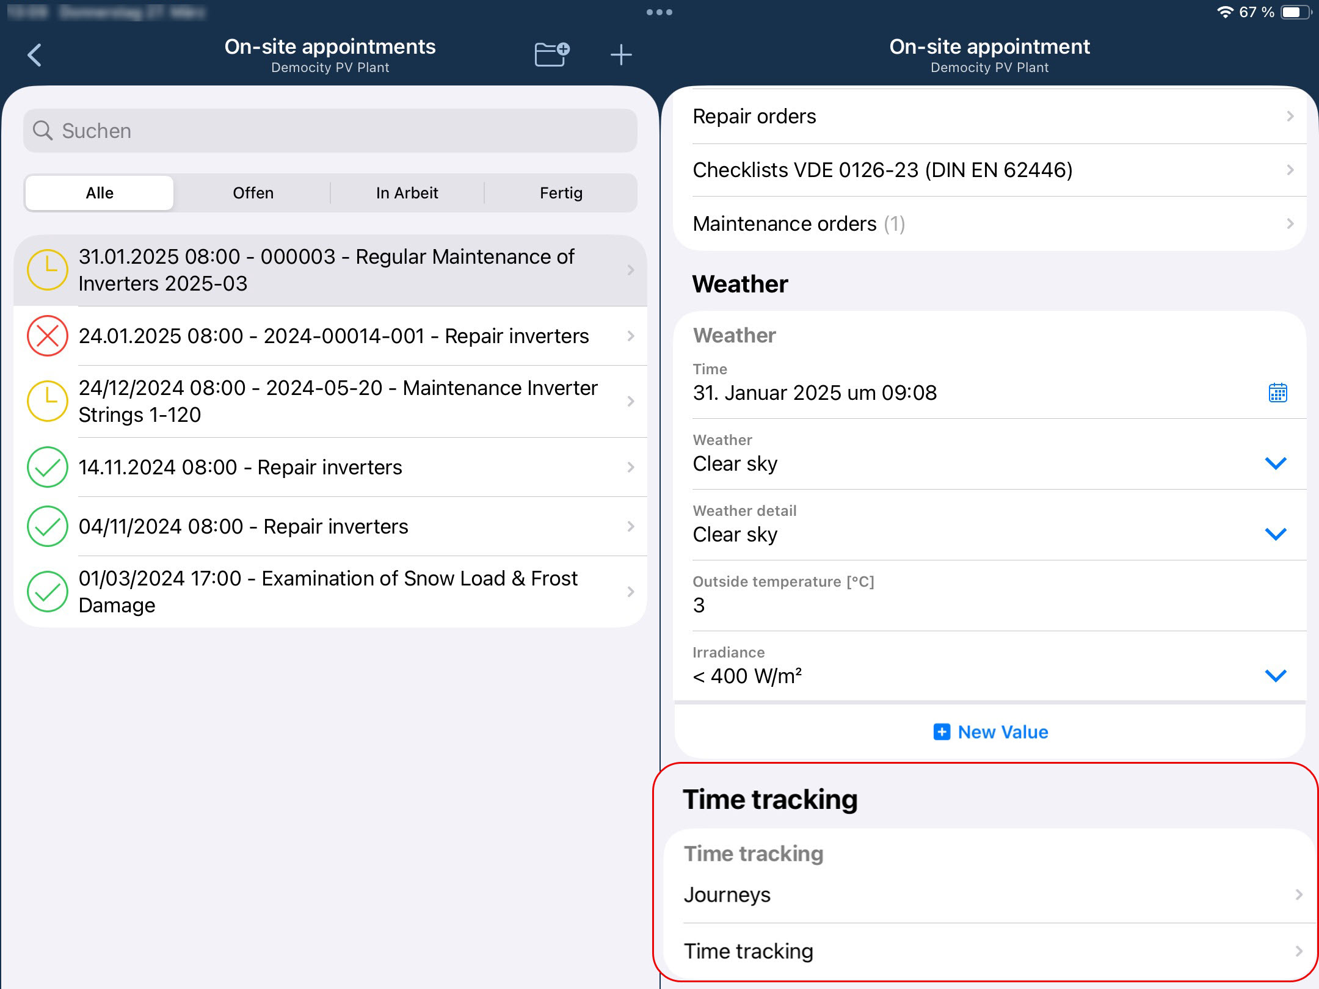Screen dimensions: 1319x989
Task: Open the Journeys entry
Action: 989,895
